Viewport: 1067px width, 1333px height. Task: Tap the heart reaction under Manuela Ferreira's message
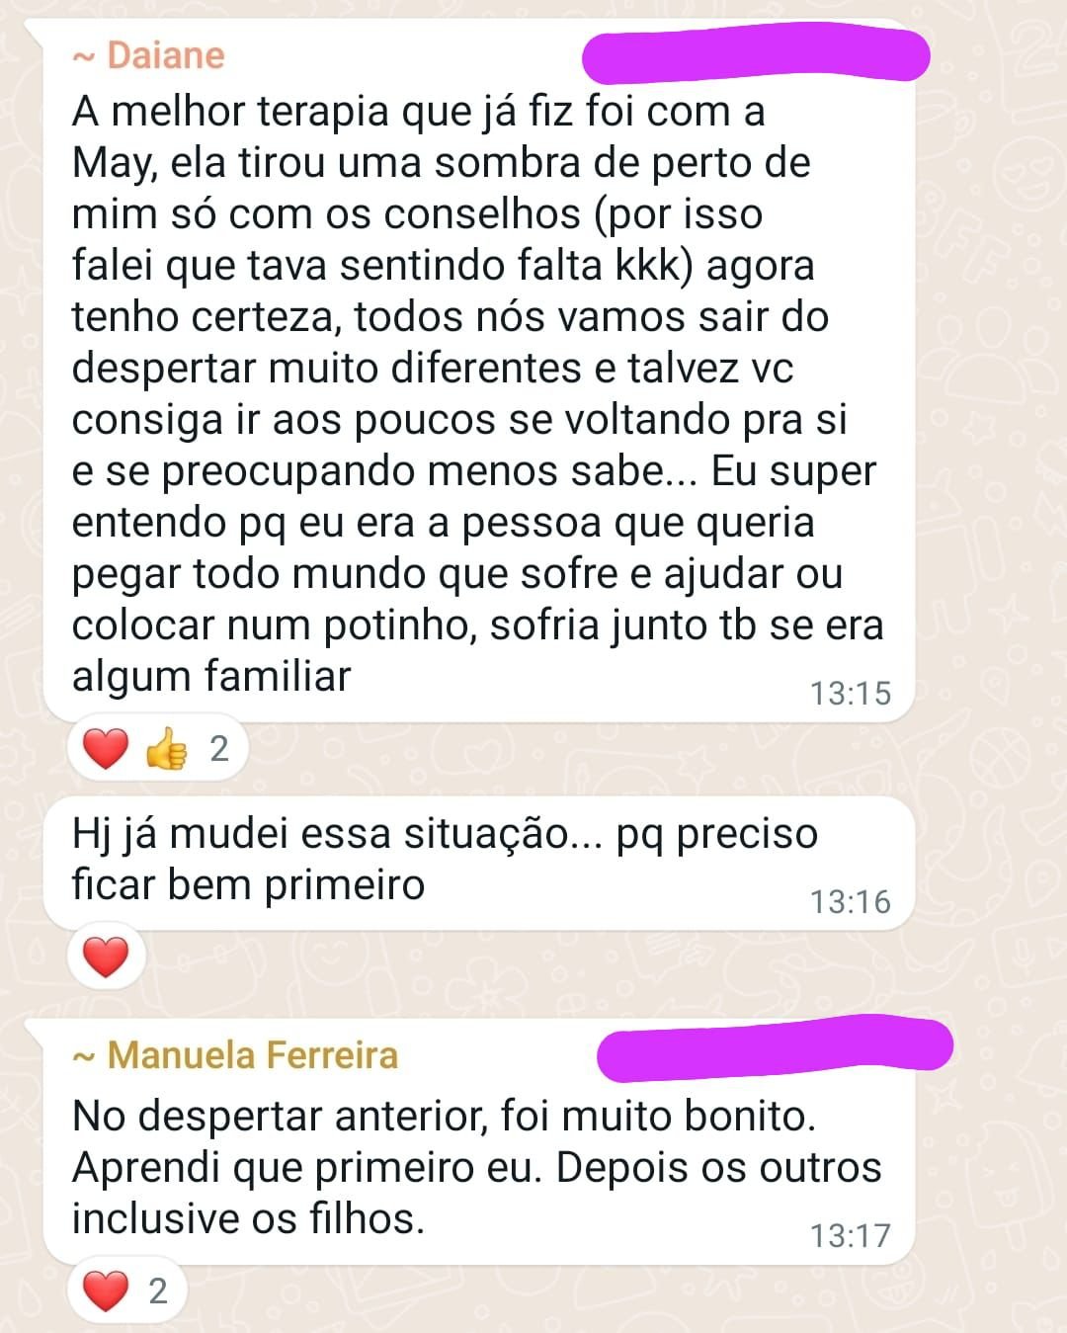point(106,1291)
